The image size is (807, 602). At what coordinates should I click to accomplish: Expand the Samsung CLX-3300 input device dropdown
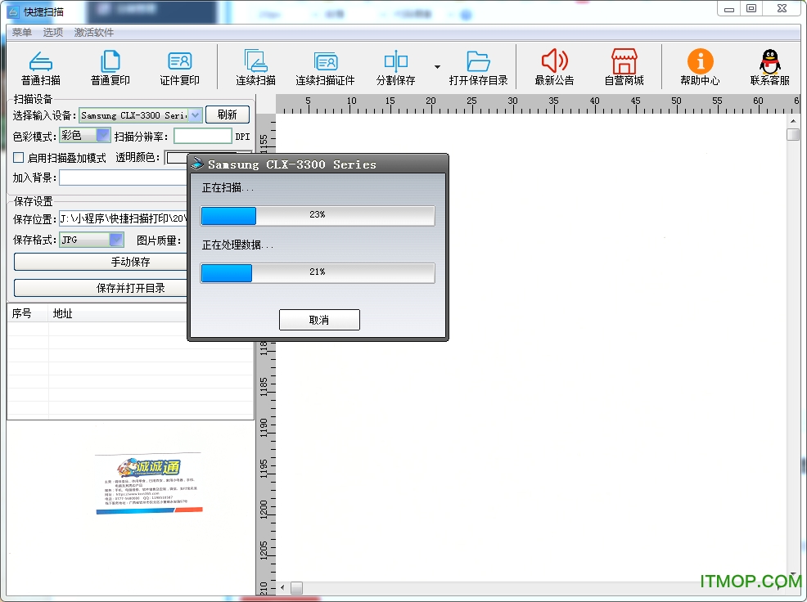[x=196, y=115]
